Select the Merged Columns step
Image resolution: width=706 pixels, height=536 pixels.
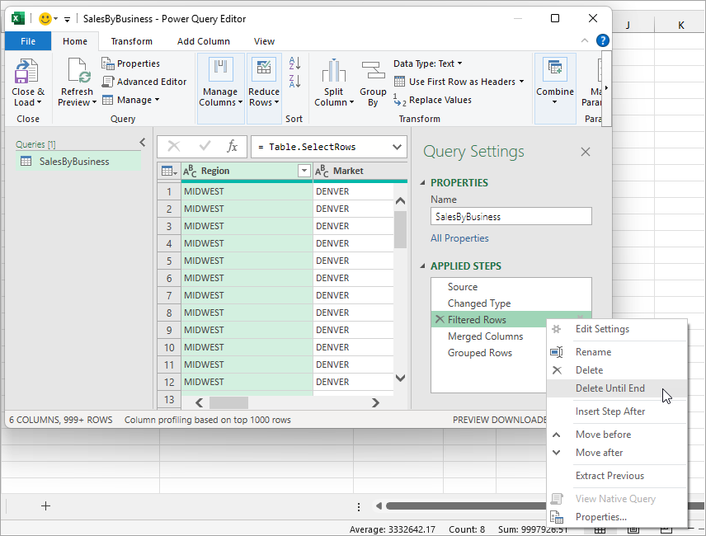pyautogui.click(x=489, y=336)
